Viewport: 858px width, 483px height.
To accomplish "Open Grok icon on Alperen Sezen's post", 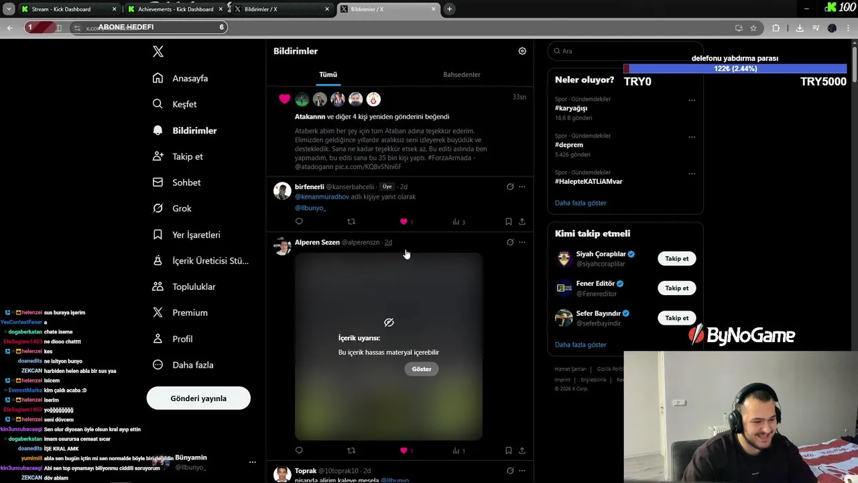I will tap(510, 242).
